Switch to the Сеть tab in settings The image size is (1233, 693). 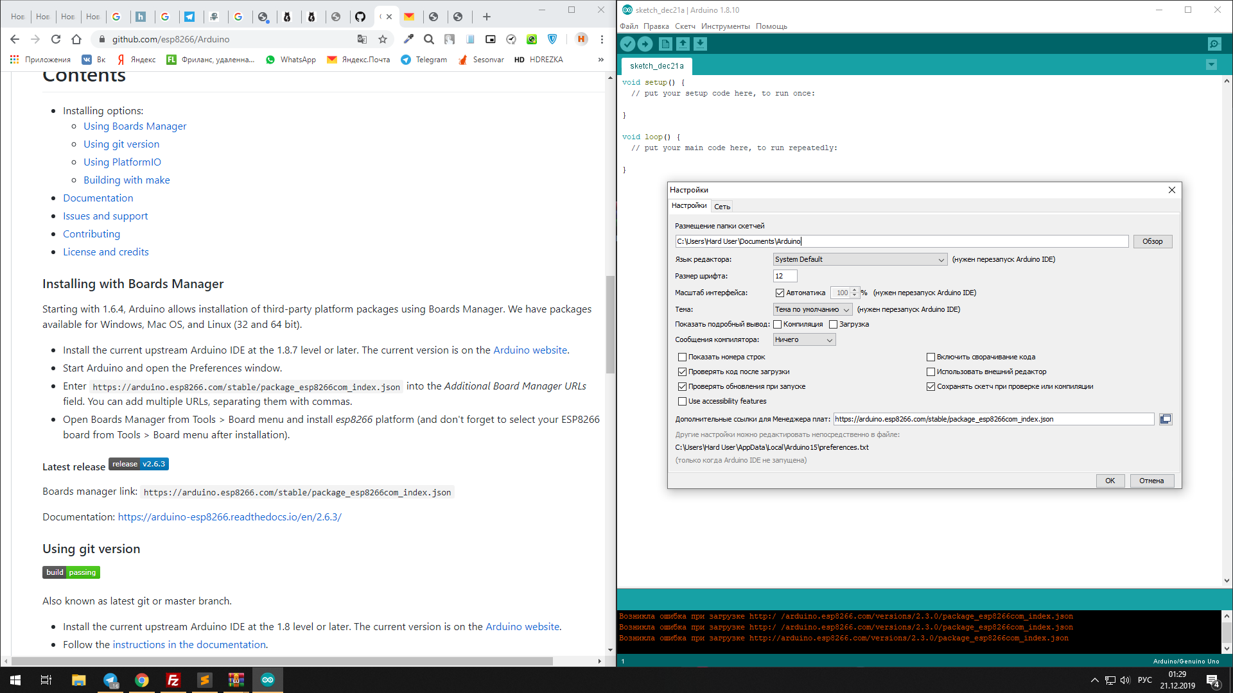(x=722, y=207)
